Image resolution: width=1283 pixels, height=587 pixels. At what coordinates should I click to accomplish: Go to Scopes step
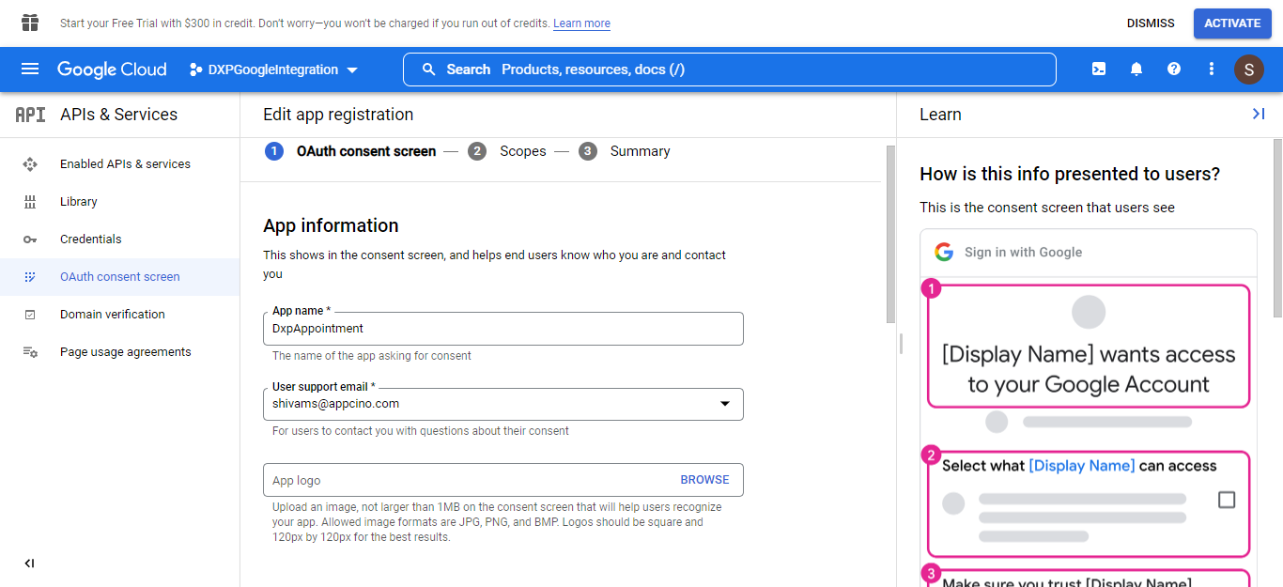coord(522,151)
